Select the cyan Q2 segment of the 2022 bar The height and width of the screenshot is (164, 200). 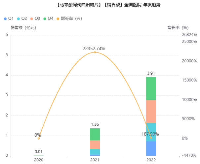coord(151,132)
